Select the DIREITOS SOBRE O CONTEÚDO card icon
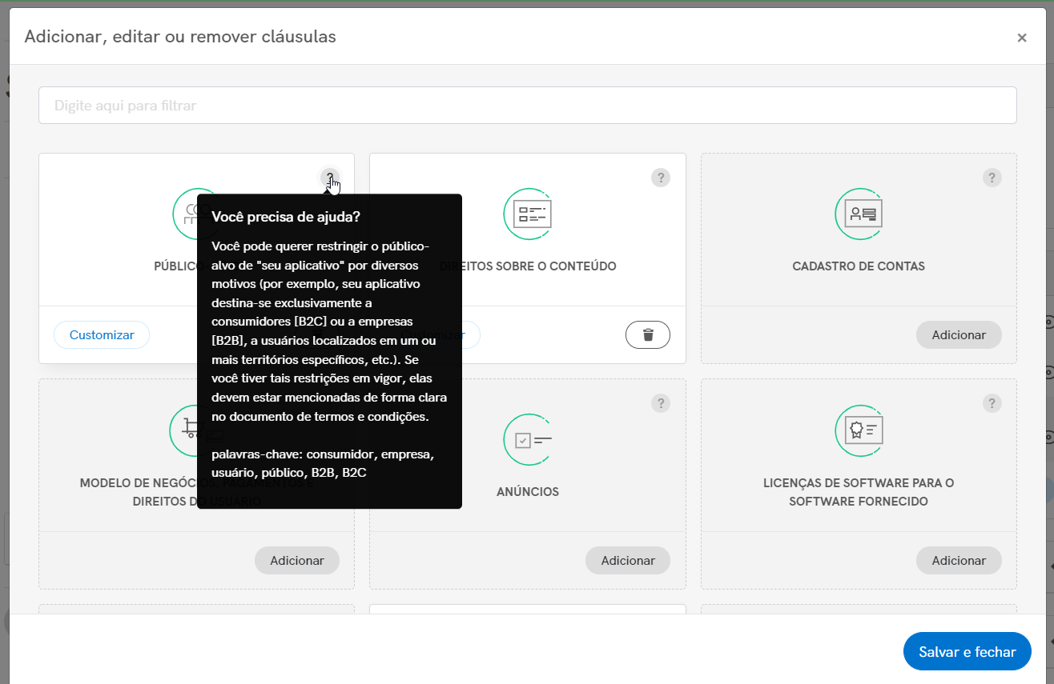 pyautogui.click(x=527, y=214)
